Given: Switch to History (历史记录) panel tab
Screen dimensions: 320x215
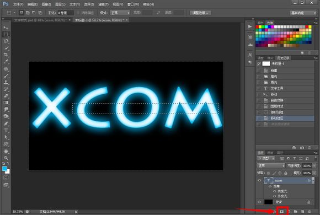Looking at the screenshot, I should [x=283, y=58].
